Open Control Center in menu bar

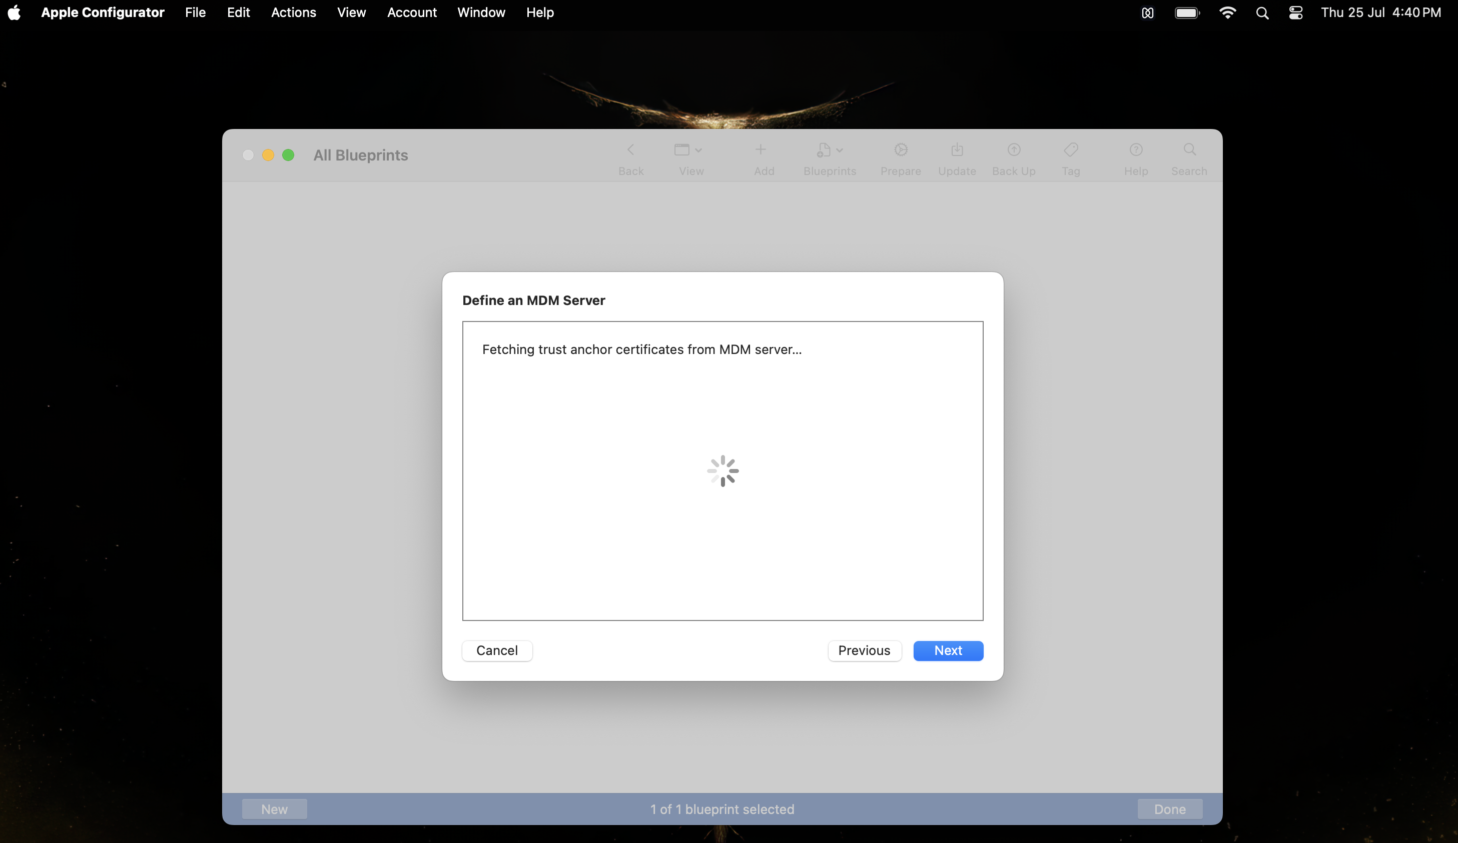(x=1295, y=12)
